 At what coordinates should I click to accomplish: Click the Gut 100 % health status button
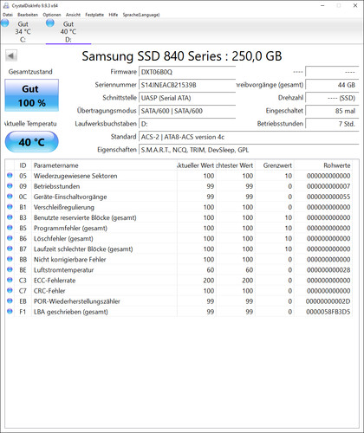click(32, 95)
